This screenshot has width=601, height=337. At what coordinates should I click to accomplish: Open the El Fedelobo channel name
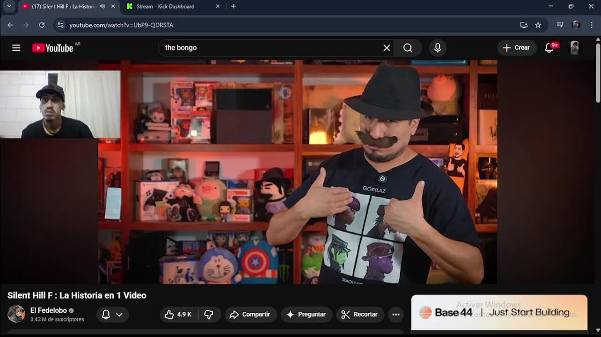click(49, 310)
